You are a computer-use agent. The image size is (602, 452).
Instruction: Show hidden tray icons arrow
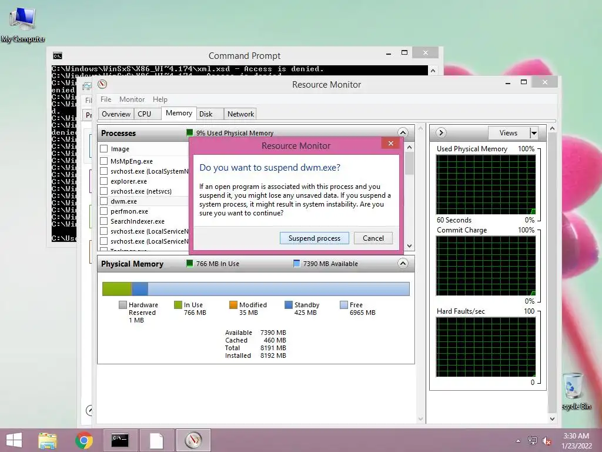point(519,441)
